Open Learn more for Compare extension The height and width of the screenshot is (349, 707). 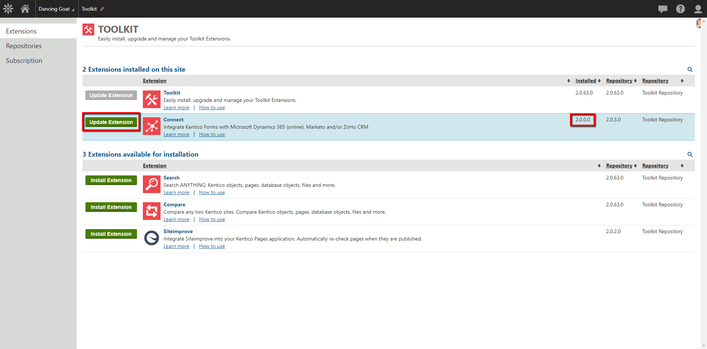pos(176,219)
